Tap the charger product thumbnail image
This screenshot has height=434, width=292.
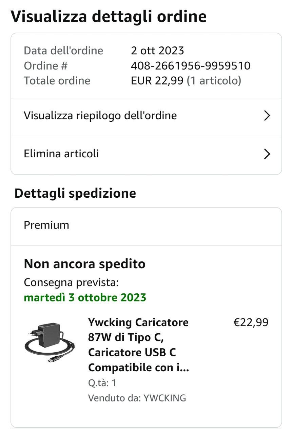coord(50,342)
